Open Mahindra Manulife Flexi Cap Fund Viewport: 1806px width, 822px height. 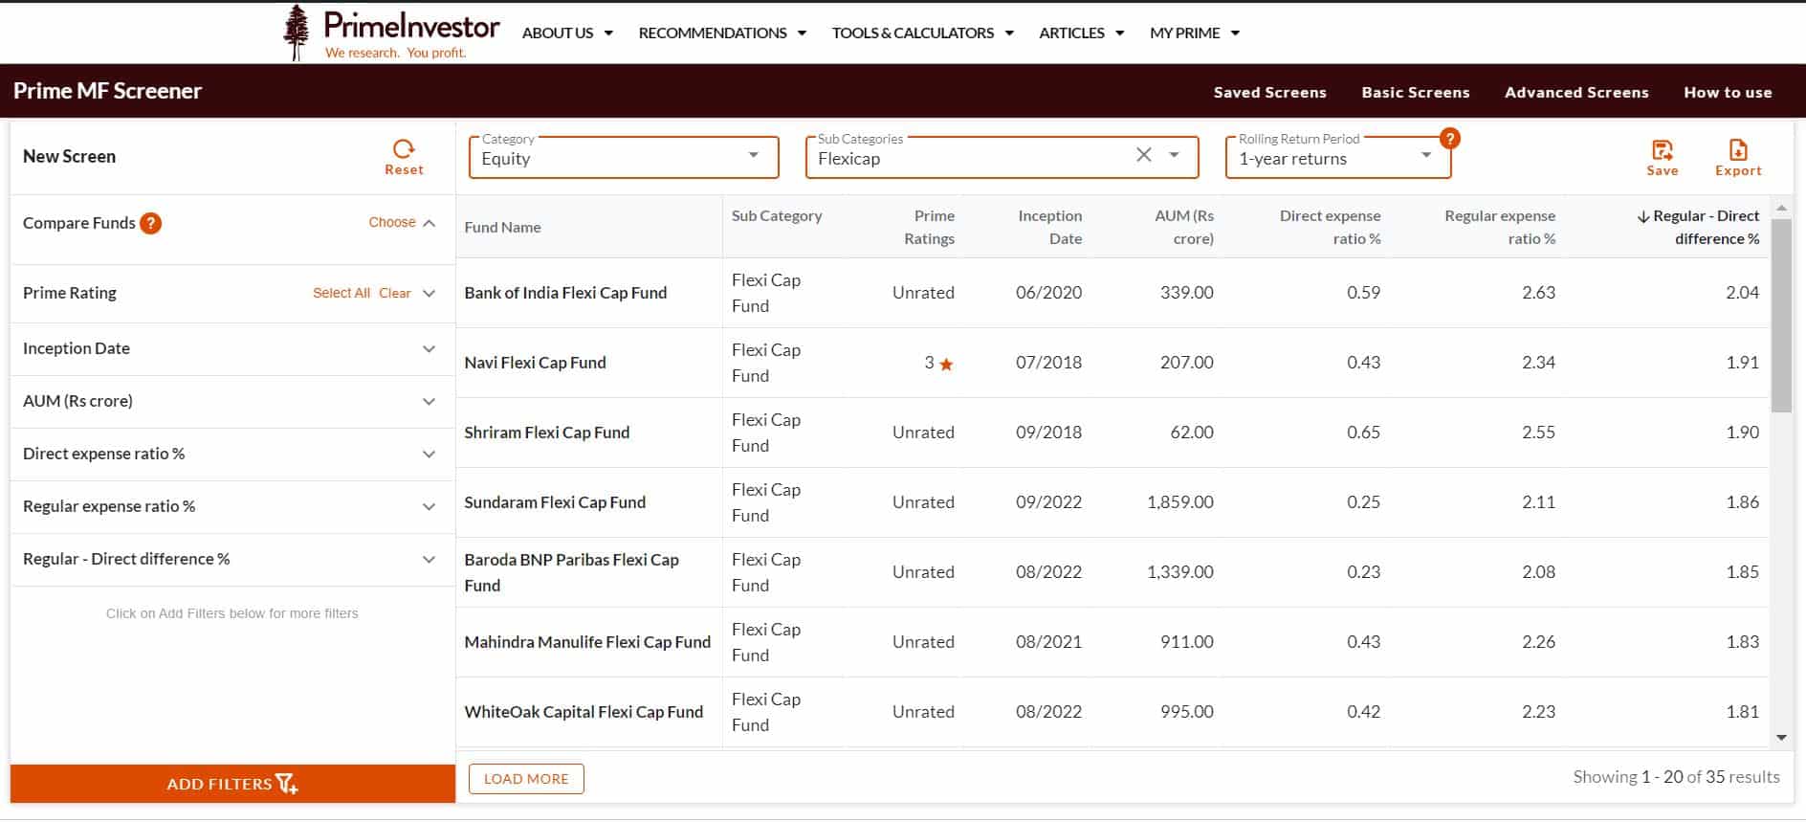[587, 642]
